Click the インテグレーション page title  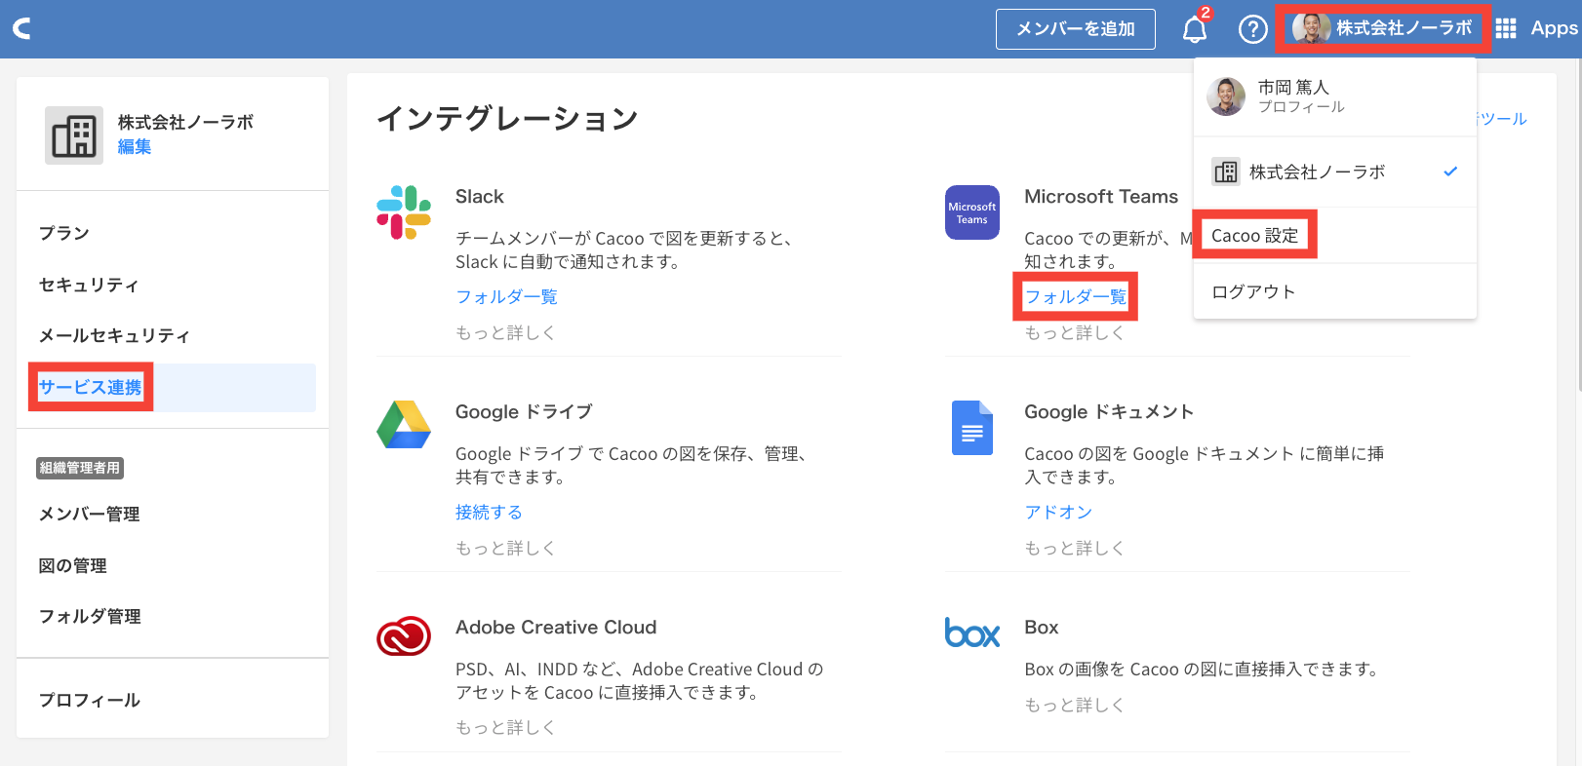507,118
